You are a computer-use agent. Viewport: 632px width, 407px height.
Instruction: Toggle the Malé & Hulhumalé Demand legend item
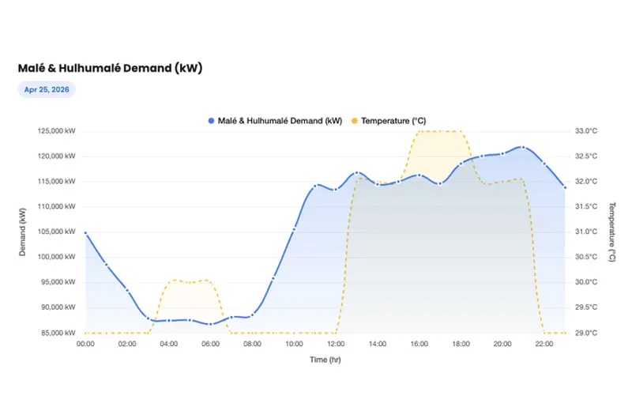[x=280, y=121]
